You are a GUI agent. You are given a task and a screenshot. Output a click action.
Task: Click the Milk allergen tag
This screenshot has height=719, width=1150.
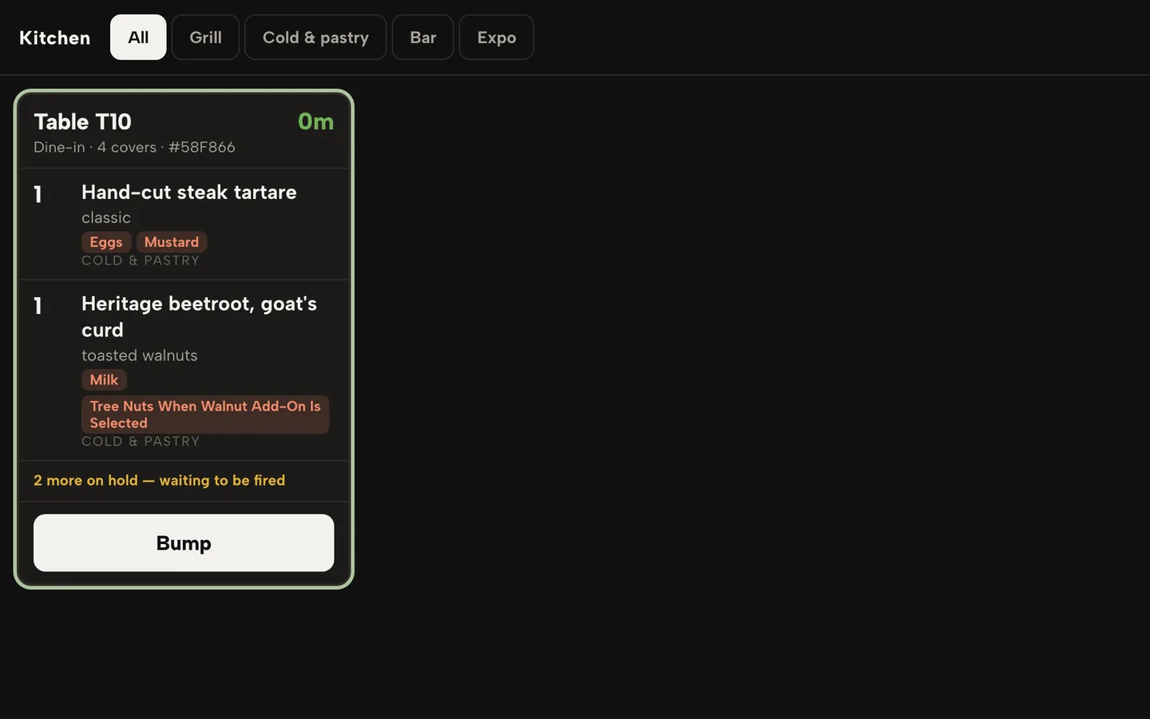coord(104,380)
